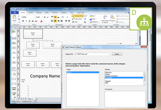
Task: Click Bring Forward in Arrange group
Action: coord(122,16)
